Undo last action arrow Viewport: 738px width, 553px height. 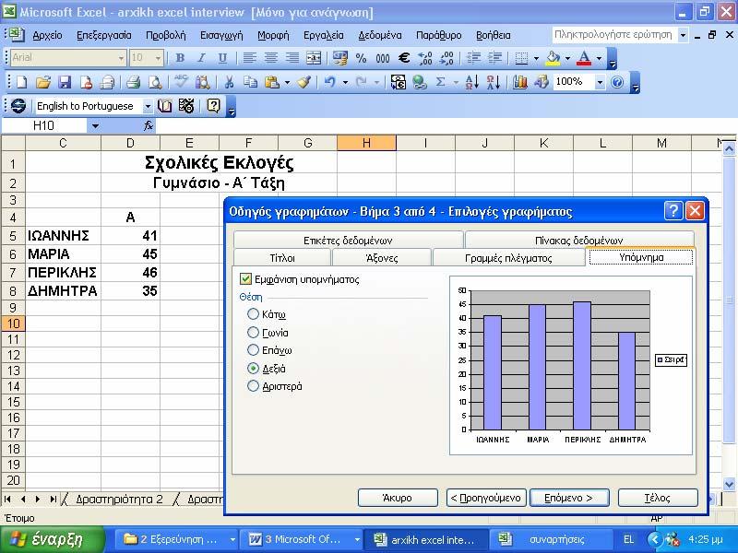[330, 82]
